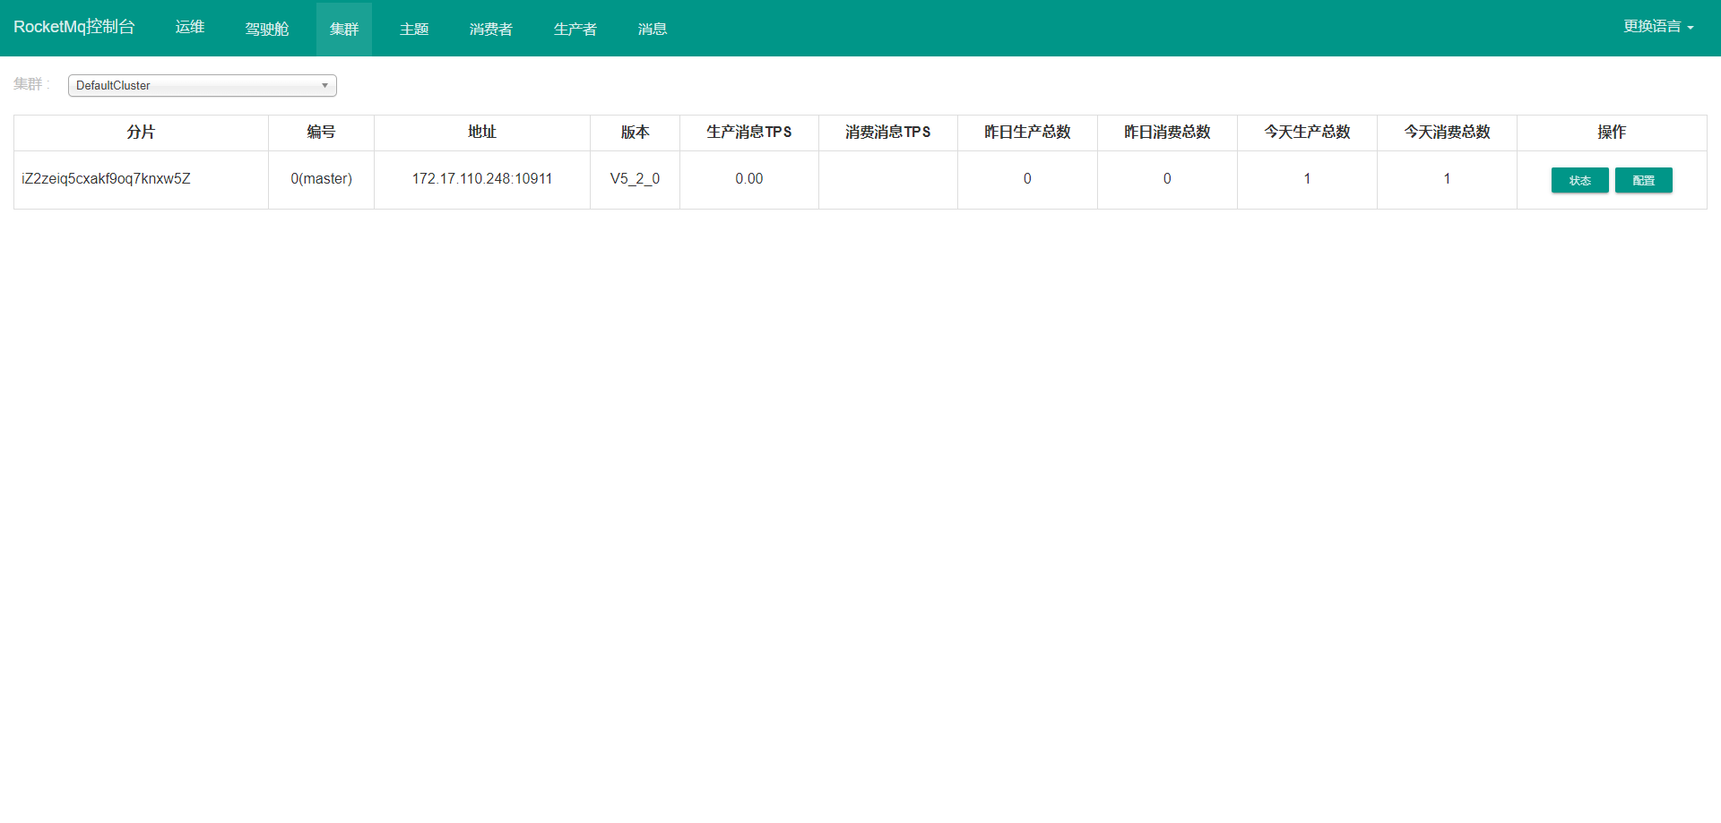
Task: Select address 172.17.110.248:10911
Action: coord(482,179)
